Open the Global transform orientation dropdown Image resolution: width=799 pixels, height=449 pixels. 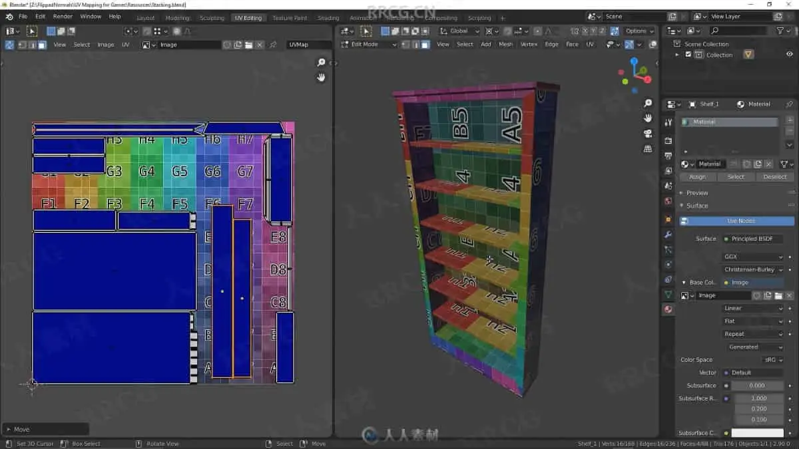click(460, 31)
